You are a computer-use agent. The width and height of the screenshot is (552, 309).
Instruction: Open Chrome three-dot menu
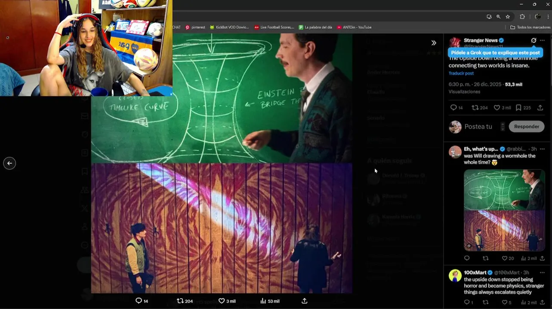point(548,17)
